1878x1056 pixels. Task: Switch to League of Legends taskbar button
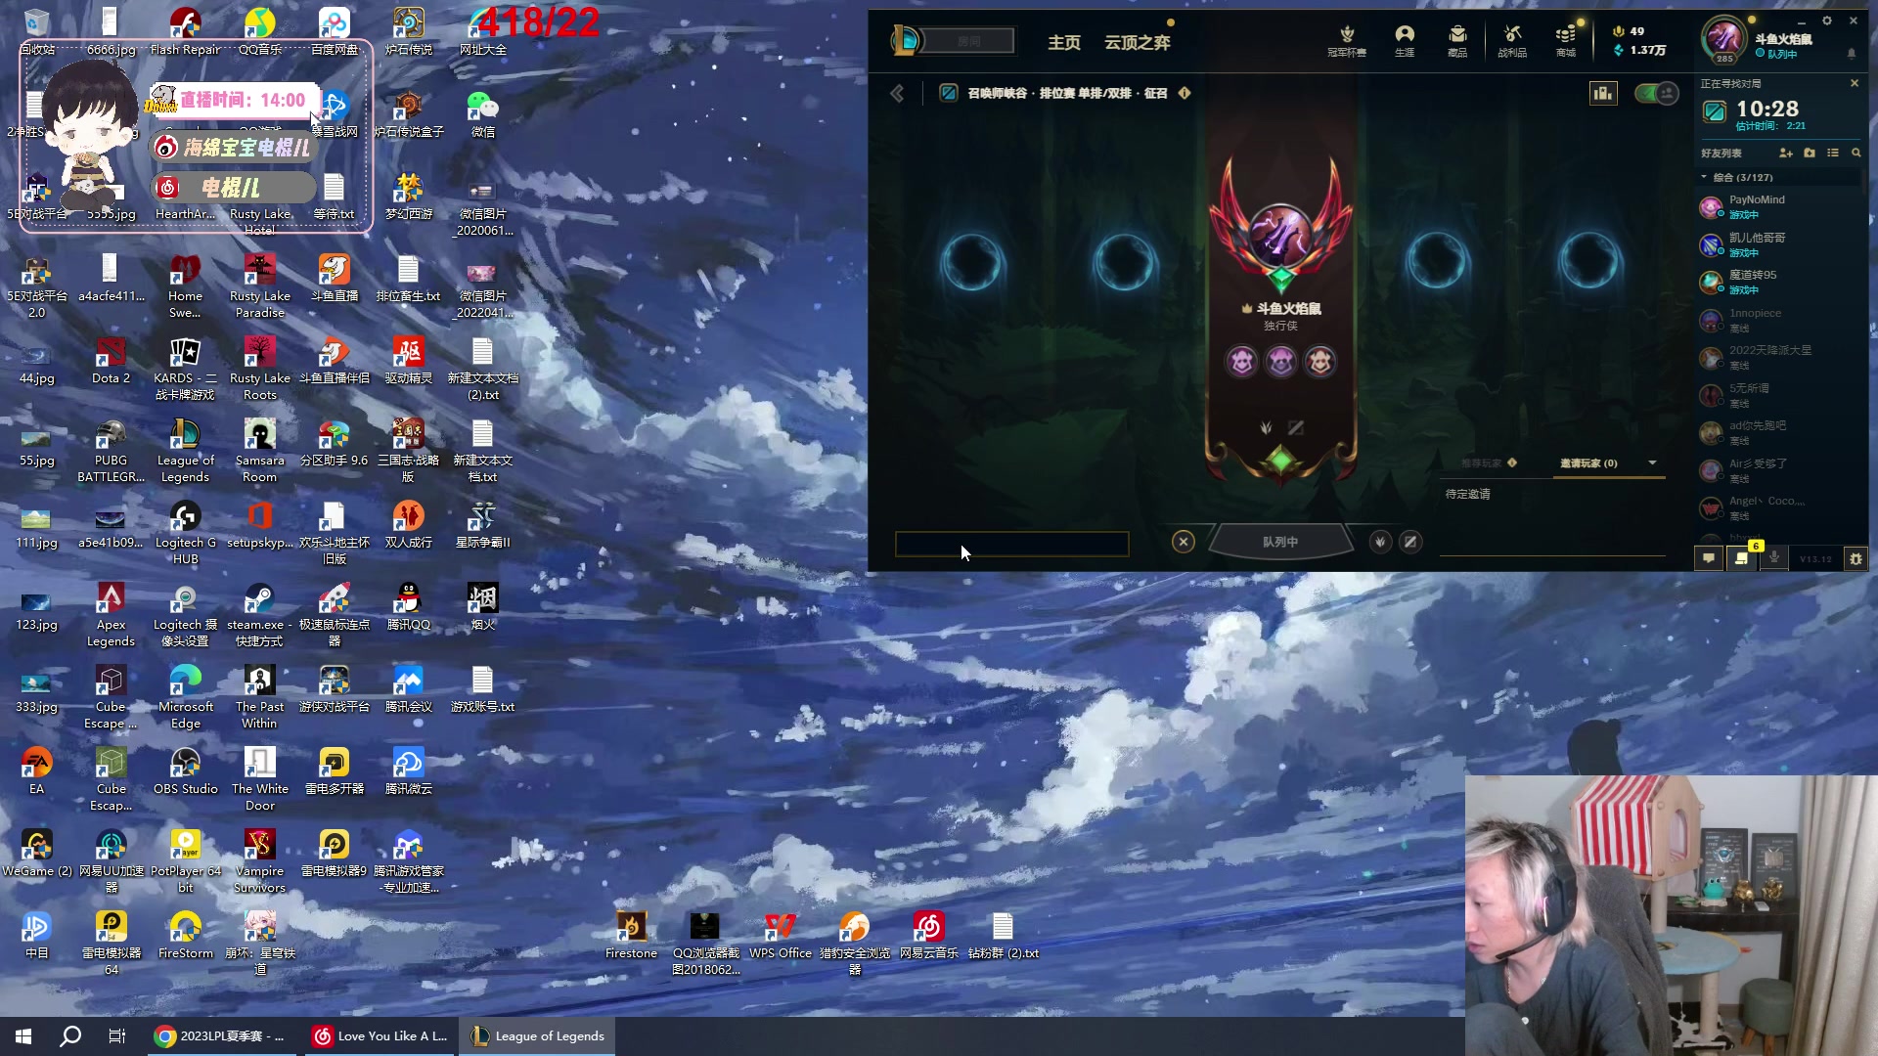click(x=537, y=1036)
